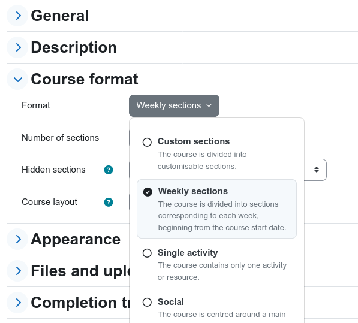Choose Single activity radio button
The height and width of the screenshot is (323, 358).
(x=147, y=253)
